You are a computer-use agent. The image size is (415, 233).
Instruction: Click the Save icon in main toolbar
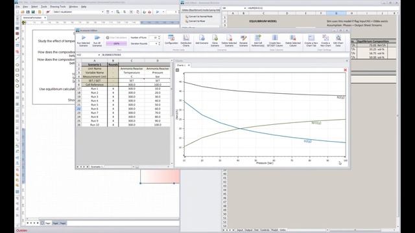[28, 12]
